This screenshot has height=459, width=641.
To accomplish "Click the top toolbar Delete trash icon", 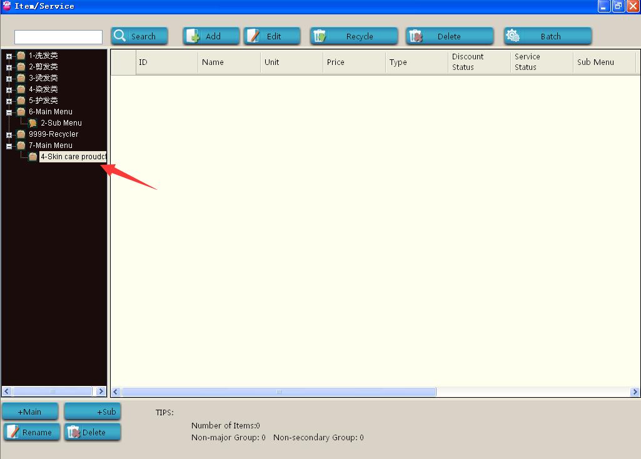I will pos(416,36).
